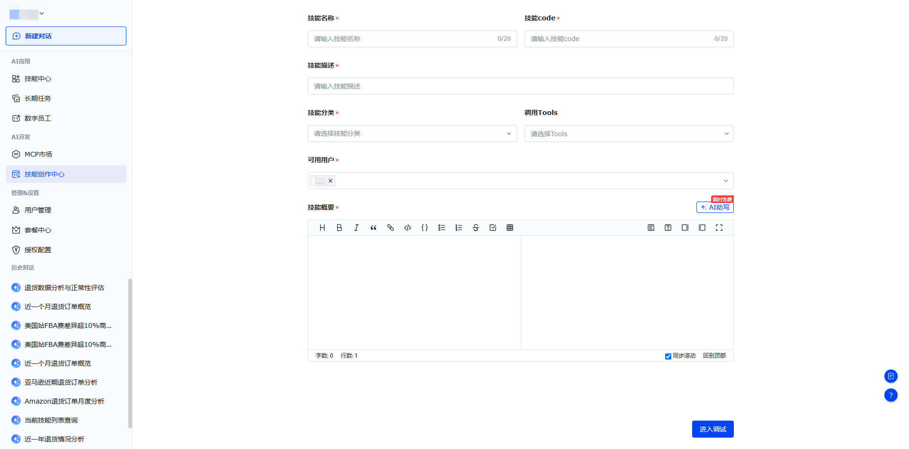This screenshot has height=449, width=909.
Task: Open the floating help question button
Action: click(x=891, y=395)
